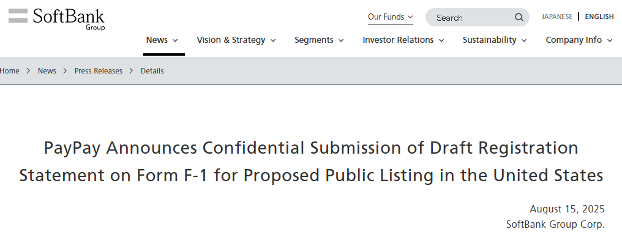
Task: Click the PayPay press release headline
Action: coord(311,162)
